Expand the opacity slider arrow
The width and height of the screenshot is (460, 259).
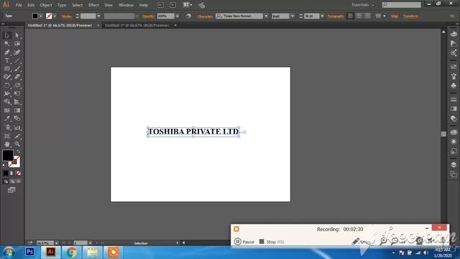pyautogui.click(x=178, y=16)
